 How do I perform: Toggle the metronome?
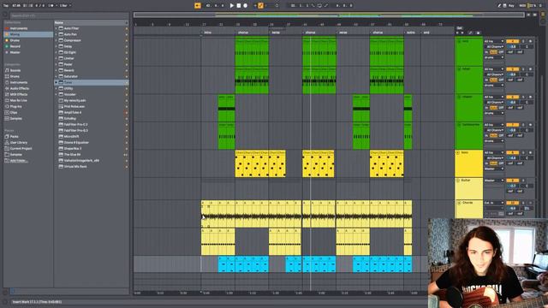coord(51,6)
